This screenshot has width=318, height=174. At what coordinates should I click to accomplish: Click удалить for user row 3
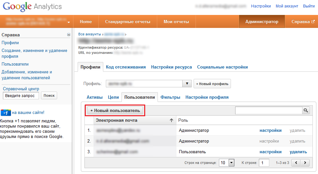click(298, 152)
